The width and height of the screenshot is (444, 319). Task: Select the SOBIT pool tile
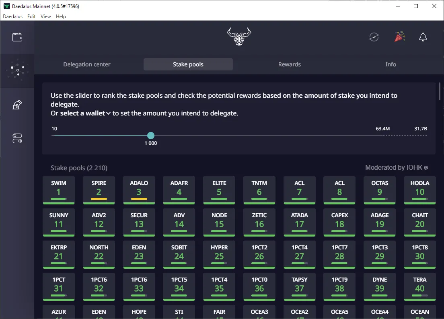[x=179, y=254]
